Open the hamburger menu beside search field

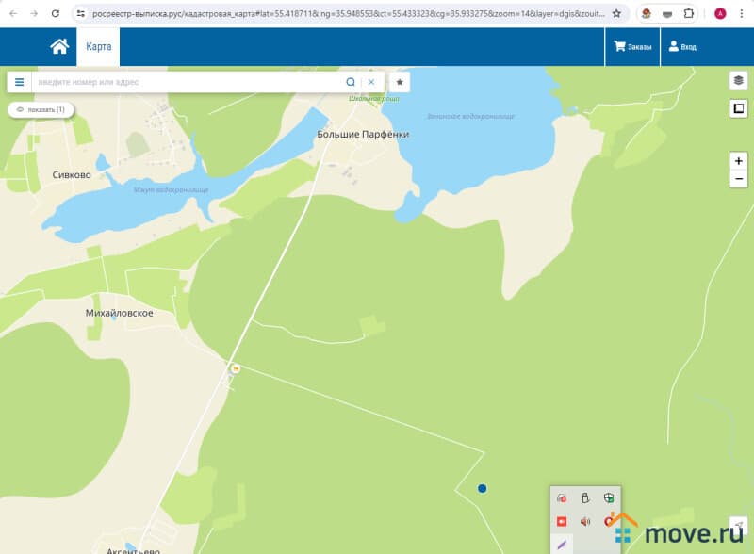19,82
